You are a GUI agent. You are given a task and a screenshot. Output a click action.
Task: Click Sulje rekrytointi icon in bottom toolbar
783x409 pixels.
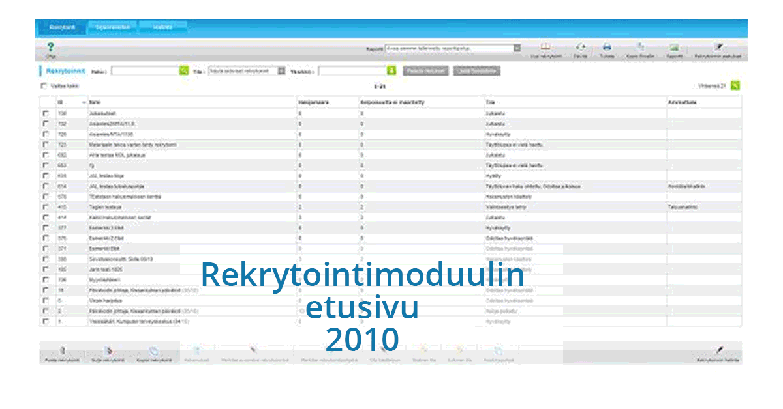[x=108, y=351]
